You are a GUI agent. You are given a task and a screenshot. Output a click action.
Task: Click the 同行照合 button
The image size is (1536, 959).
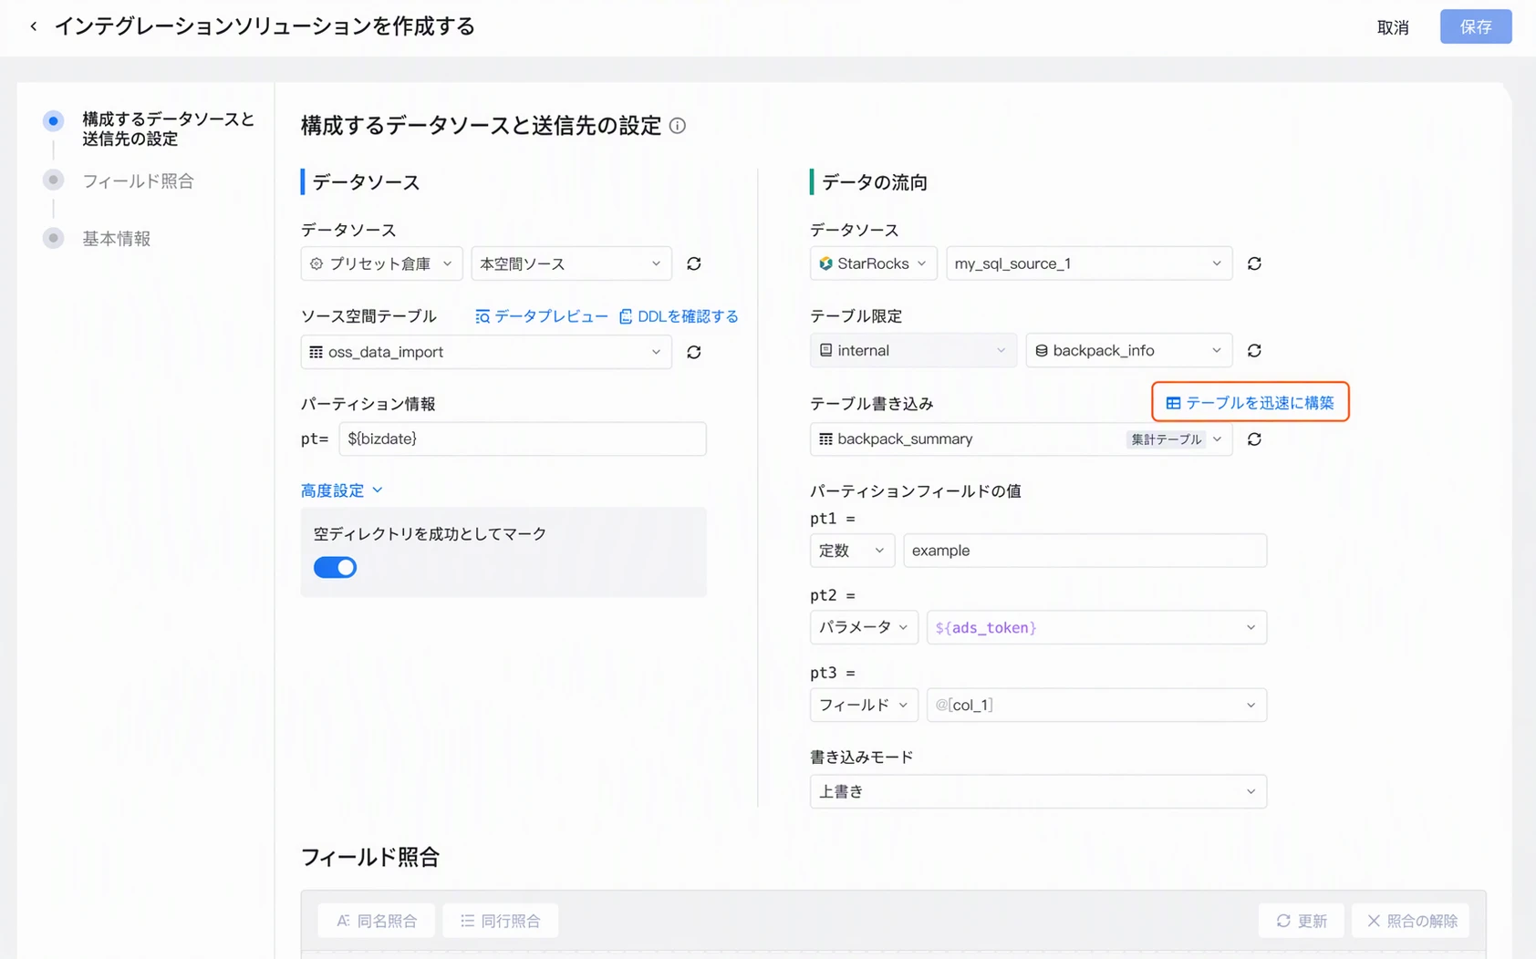[x=501, y=921]
